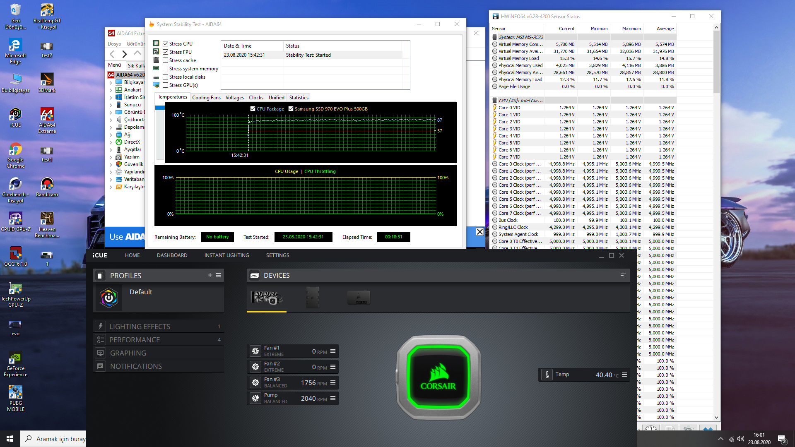Image resolution: width=795 pixels, height=447 pixels.
Task: Enable Stress local disks checkbox
Action: coord(166,77)
